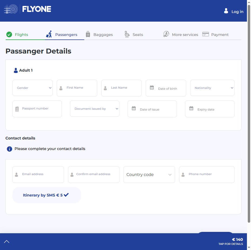The width and height of the screenshot is (251, 250).
Task: Tap the € 140 TAP FOR DETAILS button
Action: point(230,242)
